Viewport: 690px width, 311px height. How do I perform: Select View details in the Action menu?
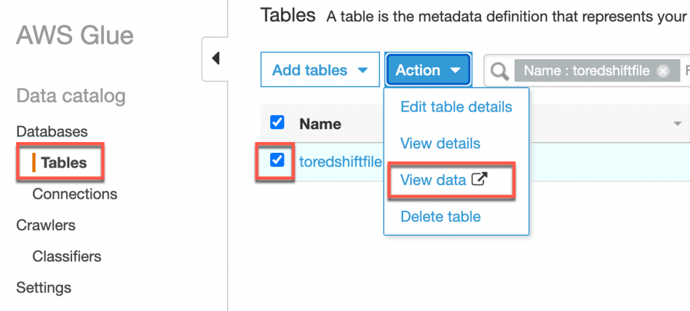click(x=440, y=143)
